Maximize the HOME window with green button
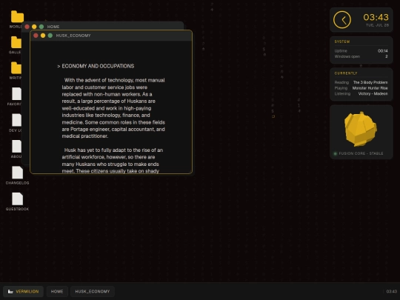Image resolution: width=400 pixels, height=300 pixels. click(x=41, y=27)
